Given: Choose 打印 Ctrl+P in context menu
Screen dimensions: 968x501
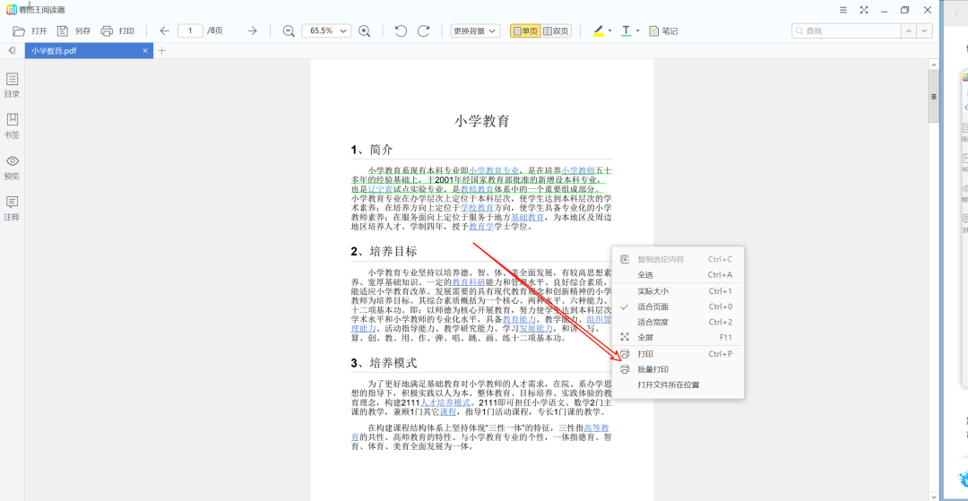Looking at the screenshot, I should [x=678, y=354].
